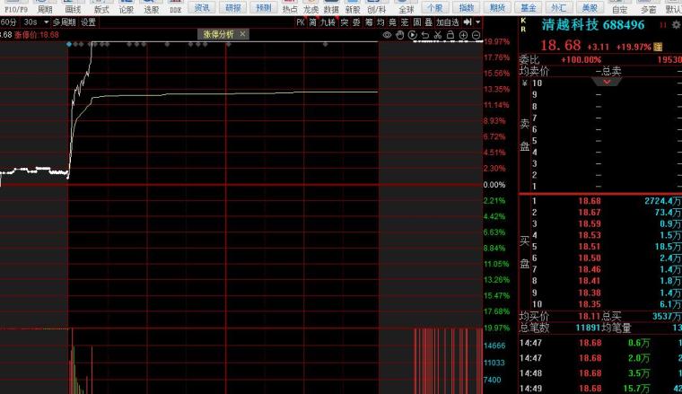Click the 基金 button
Image resolution: width=682 pixels, height=394 pixels.
[x=528, y=8]
